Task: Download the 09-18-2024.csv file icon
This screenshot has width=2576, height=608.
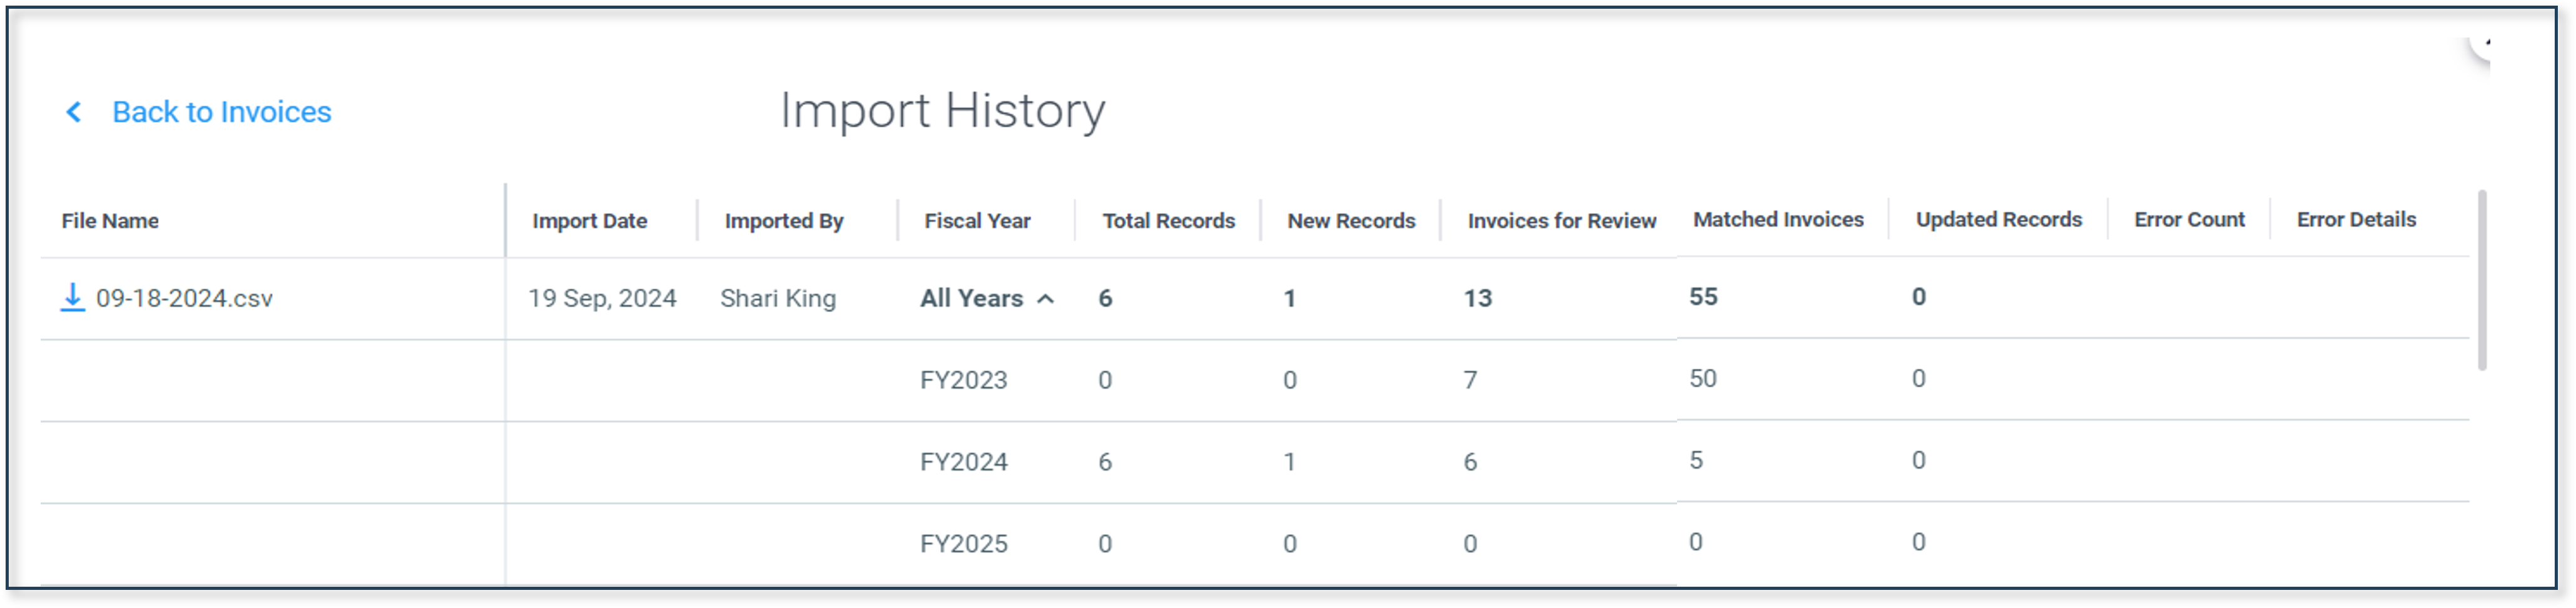Action: pyautogui.click(x=72, y=297)
